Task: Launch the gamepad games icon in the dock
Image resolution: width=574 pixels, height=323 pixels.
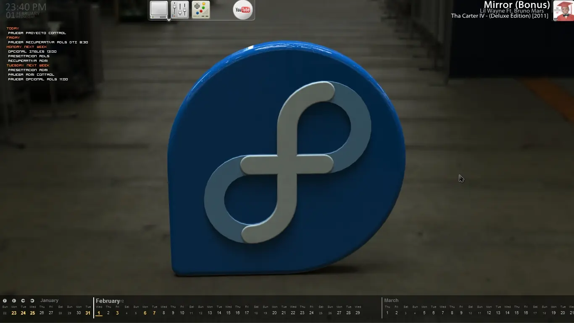Action: [201, 10]
